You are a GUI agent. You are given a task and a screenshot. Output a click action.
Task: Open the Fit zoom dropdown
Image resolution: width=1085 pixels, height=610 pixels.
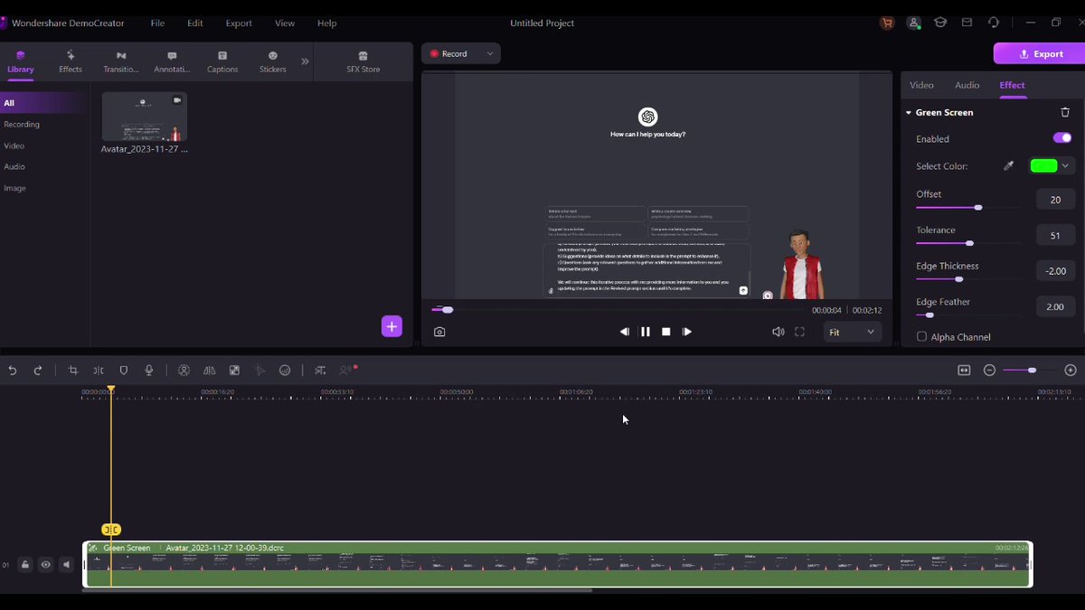pos(852,333)
